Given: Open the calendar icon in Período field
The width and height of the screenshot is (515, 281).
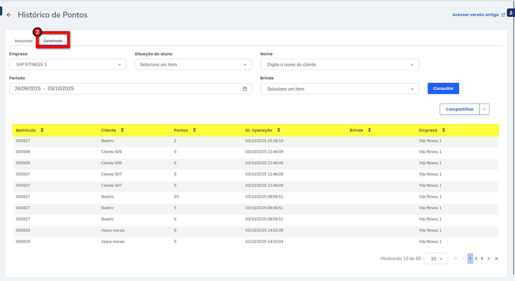Looking at the screenshot, I should 245,89.
